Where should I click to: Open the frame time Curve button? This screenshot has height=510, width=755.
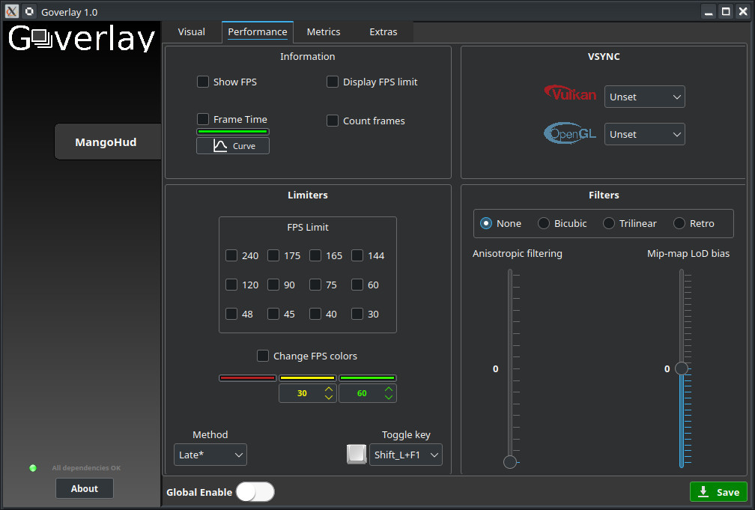pyautogui.click(x=233, y=146)
